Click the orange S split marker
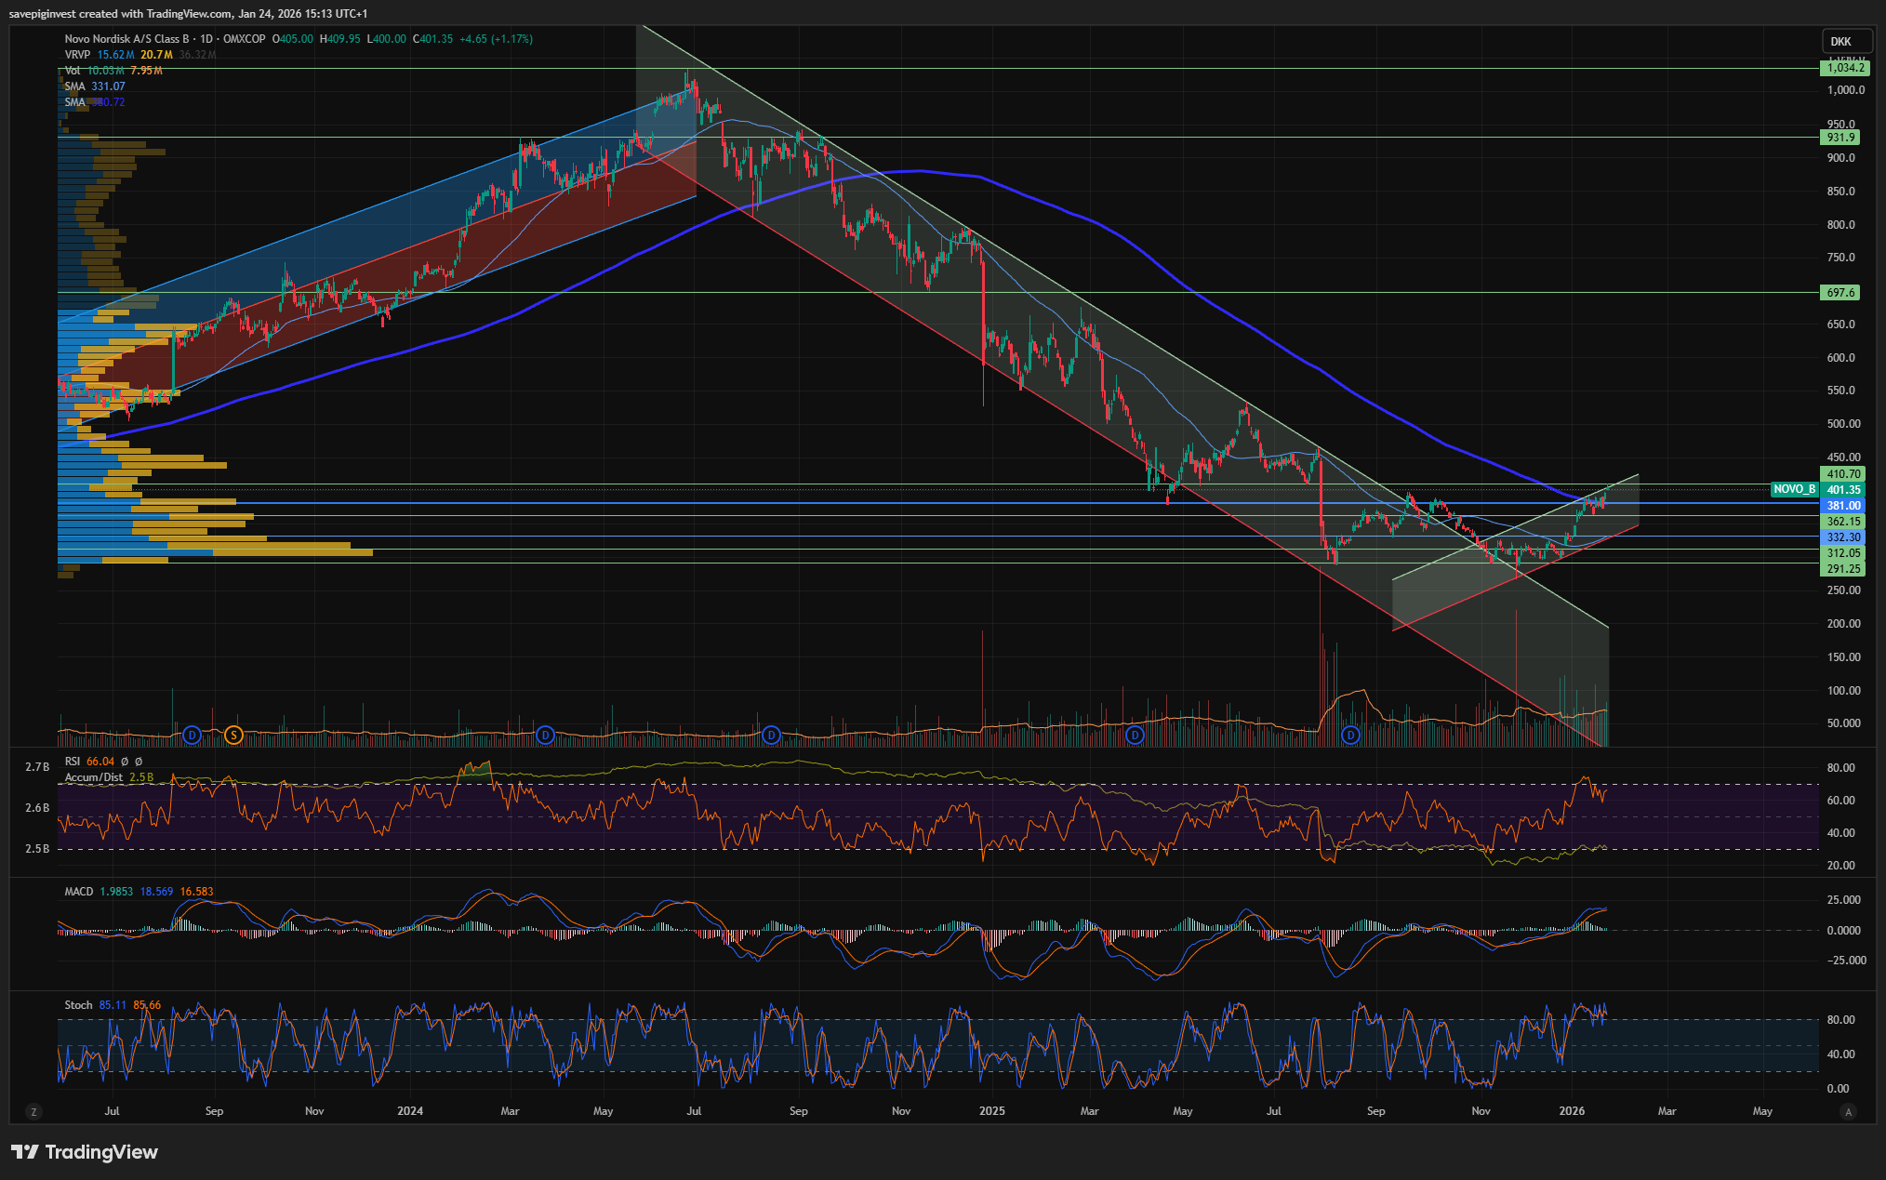The image size is (1886, 1180). click(233, 736)
